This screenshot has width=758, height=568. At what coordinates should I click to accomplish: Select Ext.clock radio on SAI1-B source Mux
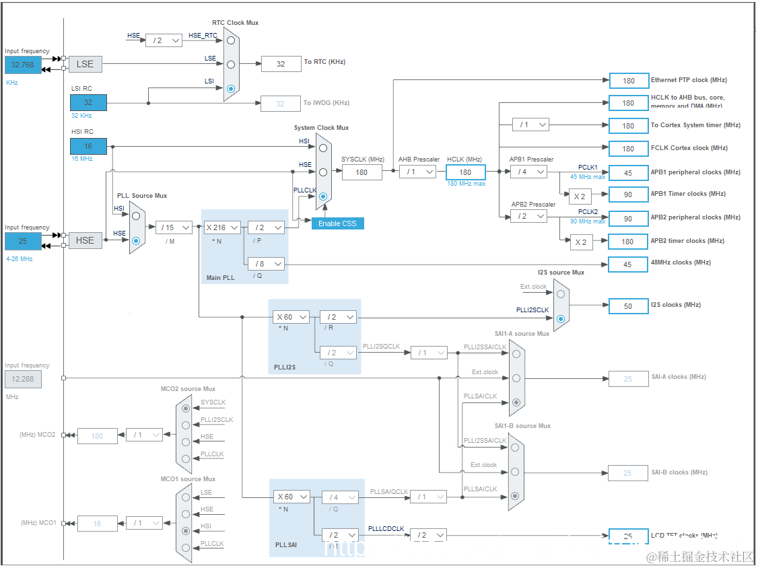[x=516, y=472]
